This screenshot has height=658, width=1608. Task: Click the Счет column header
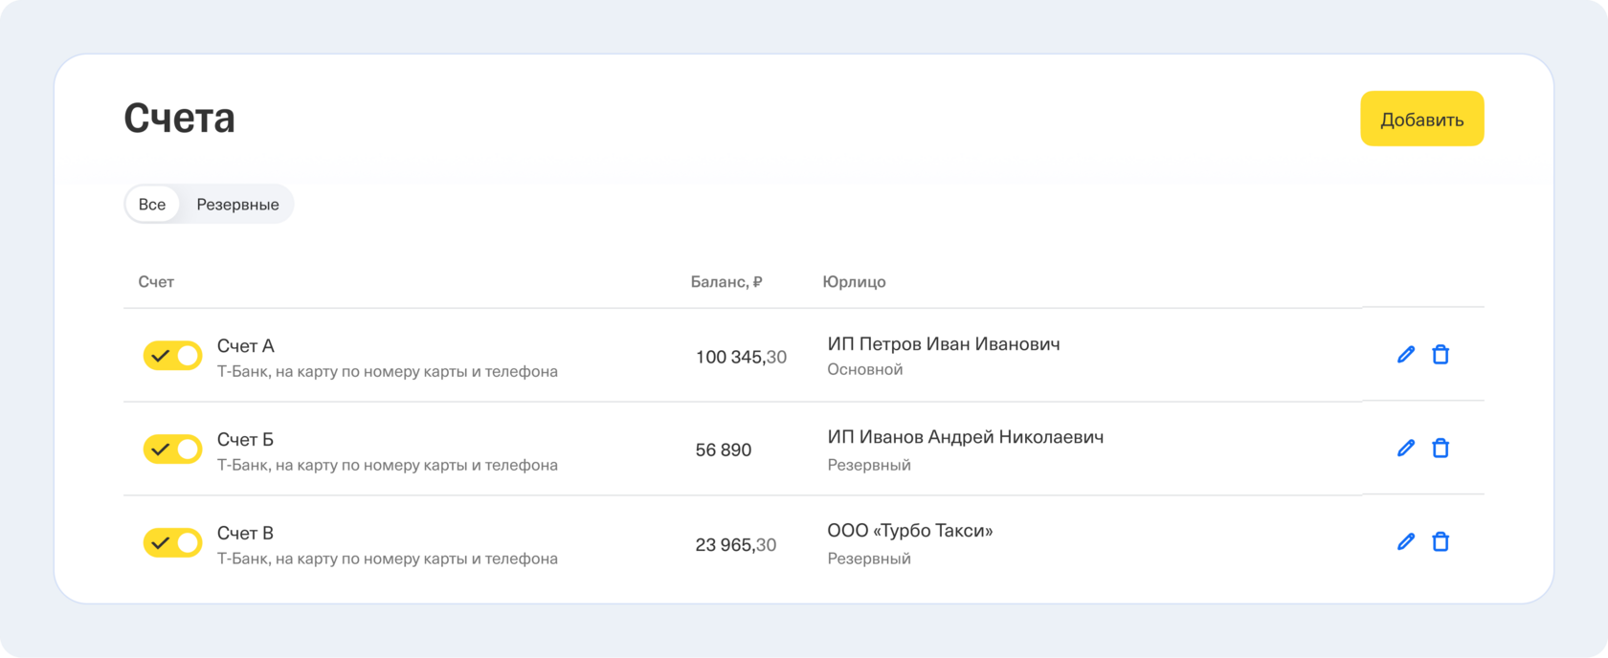click(156, 282)
